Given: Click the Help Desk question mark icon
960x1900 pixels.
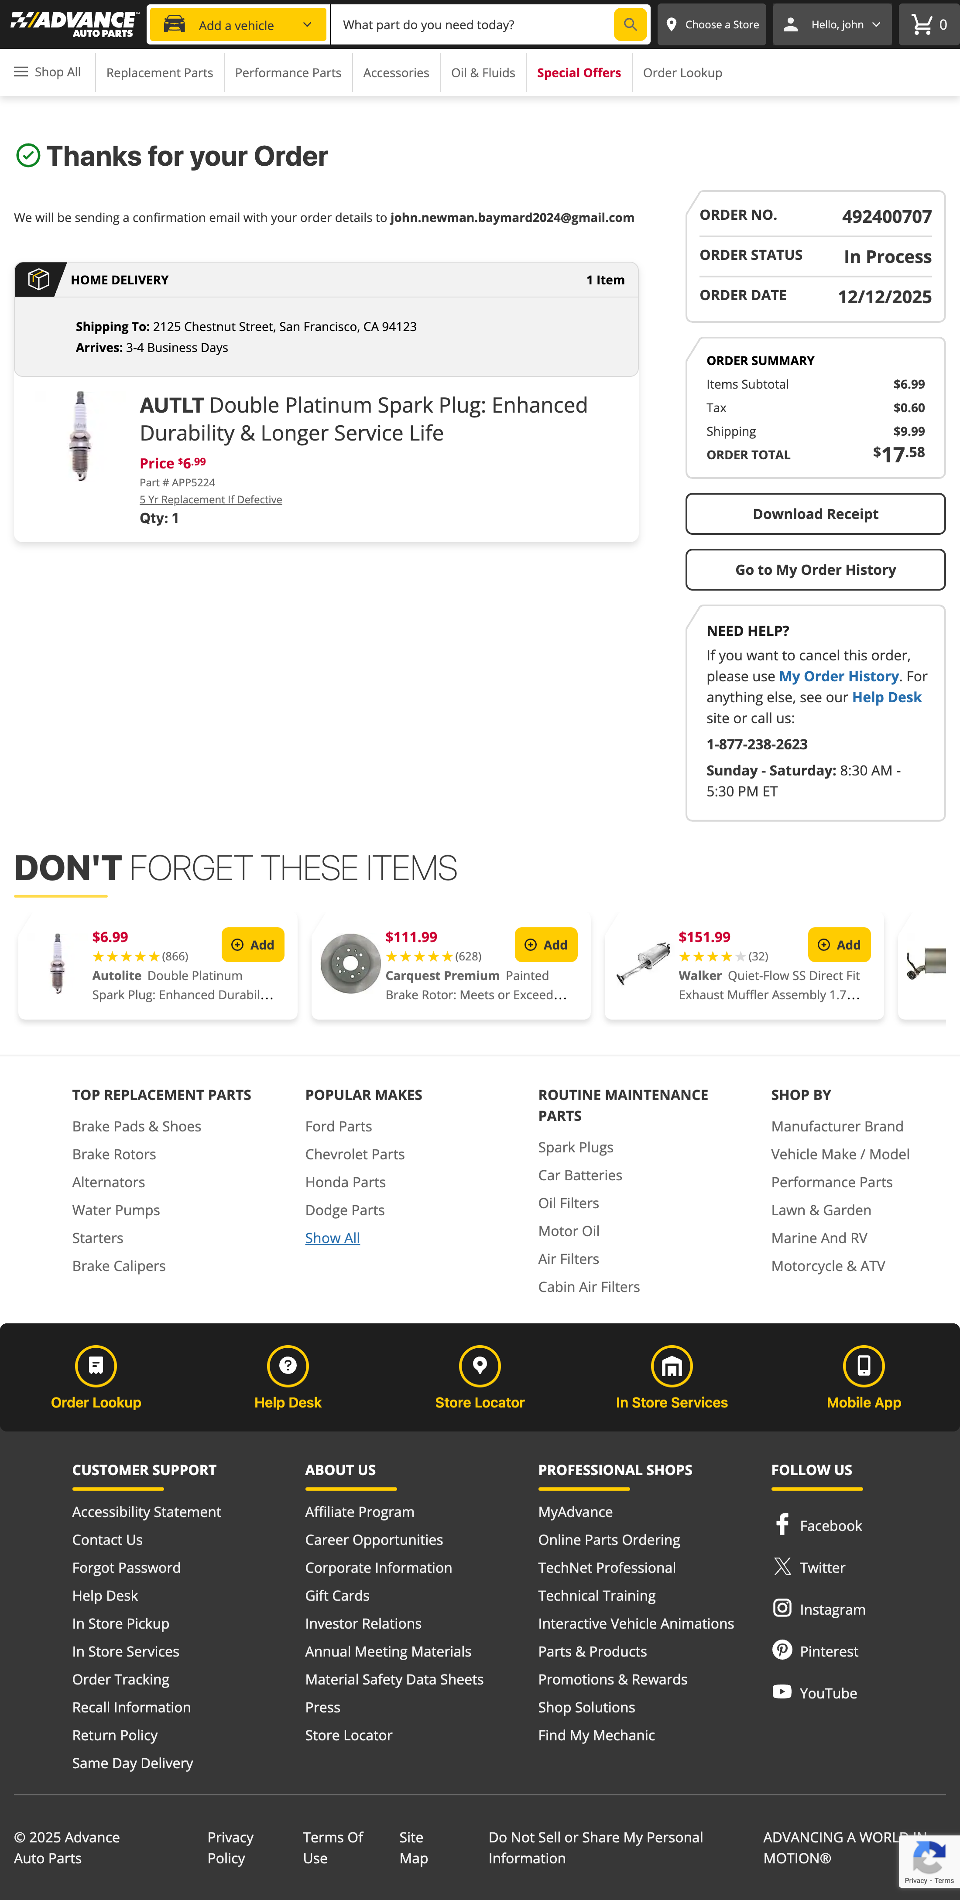Looking at the screenshot, I should (x=288, y=1366).
